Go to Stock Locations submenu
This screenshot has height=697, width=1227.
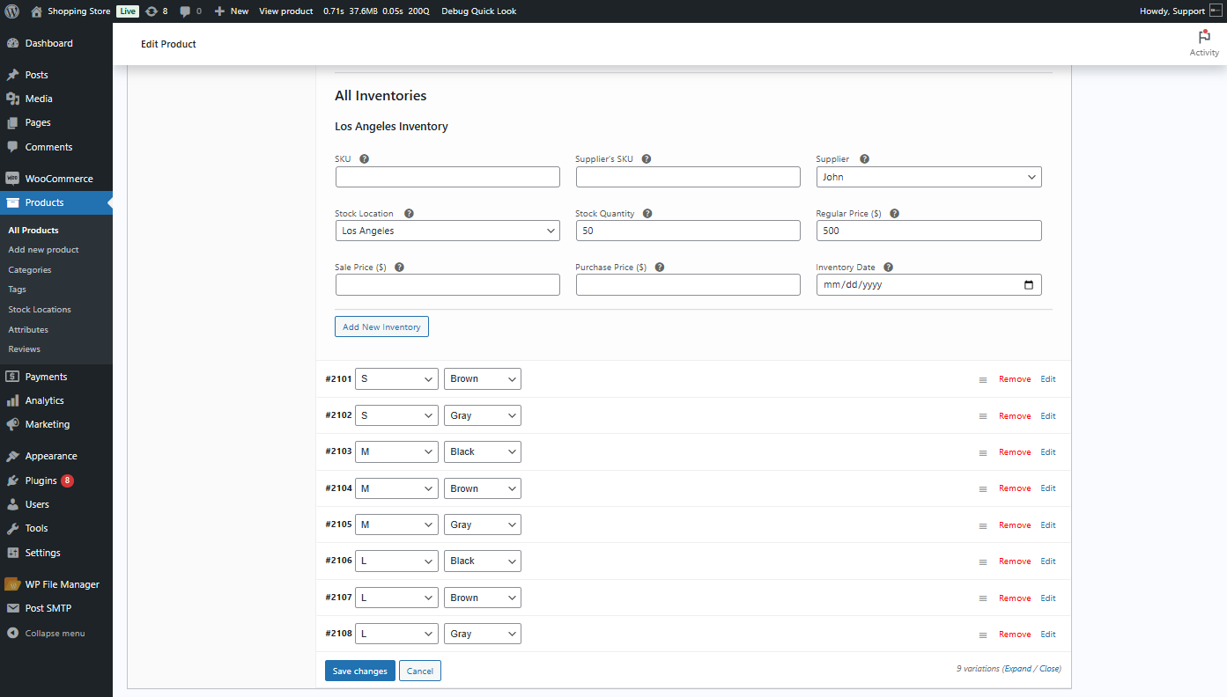(x=40, y=310)
